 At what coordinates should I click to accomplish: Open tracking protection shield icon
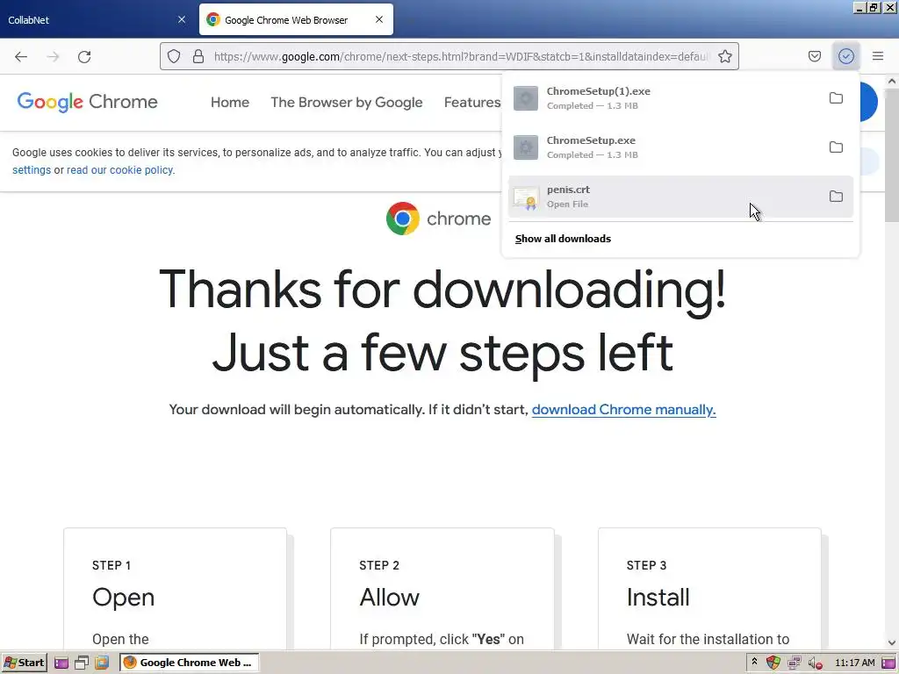coord(174,56)
